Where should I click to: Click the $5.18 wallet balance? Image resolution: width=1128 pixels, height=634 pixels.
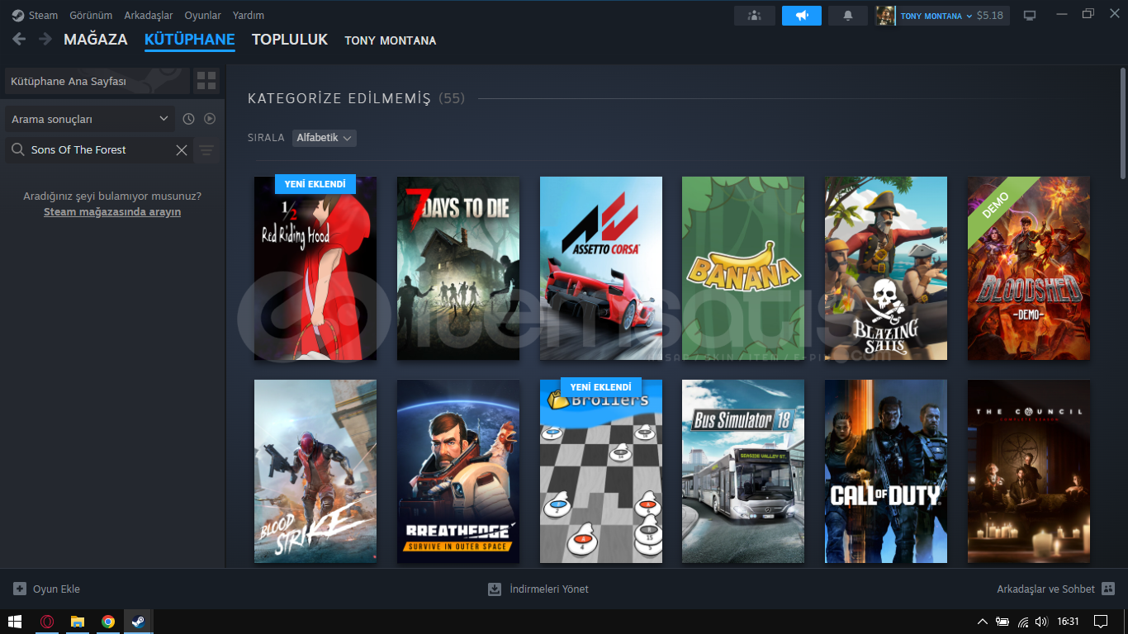click(990, 16)
